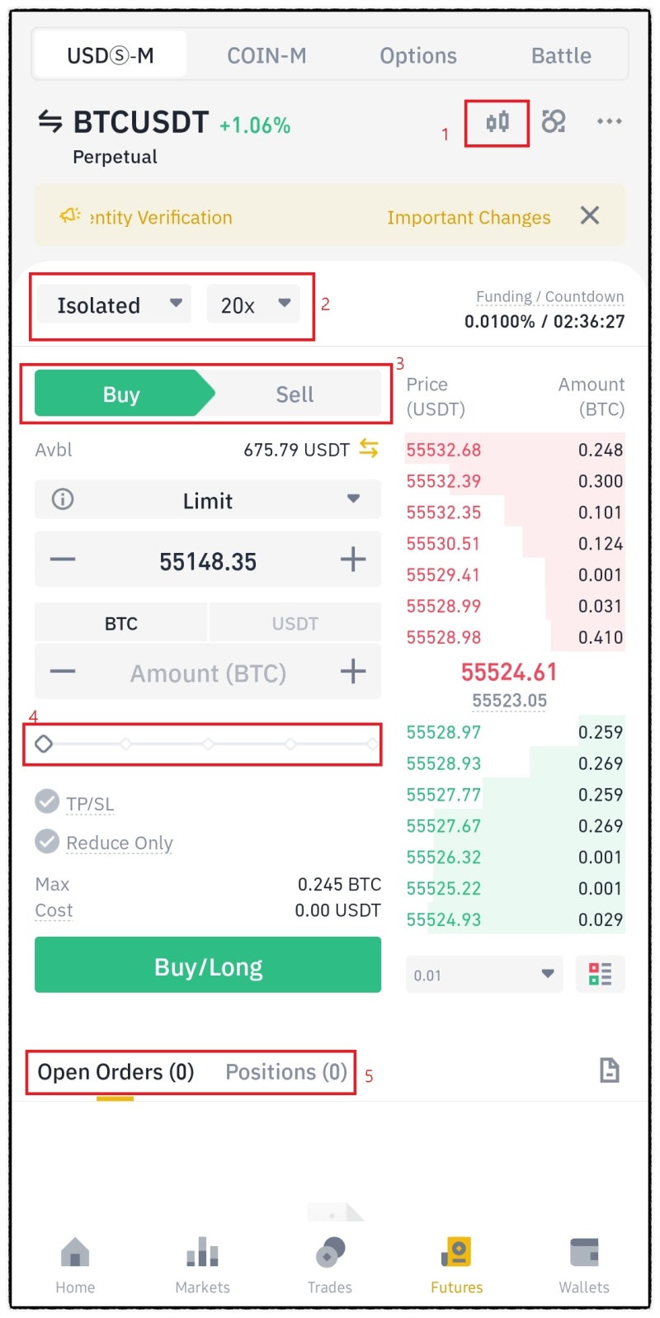Open the Markets section
The image size is (660, 1318).
pyautogui.click(x=202, y=1265)
